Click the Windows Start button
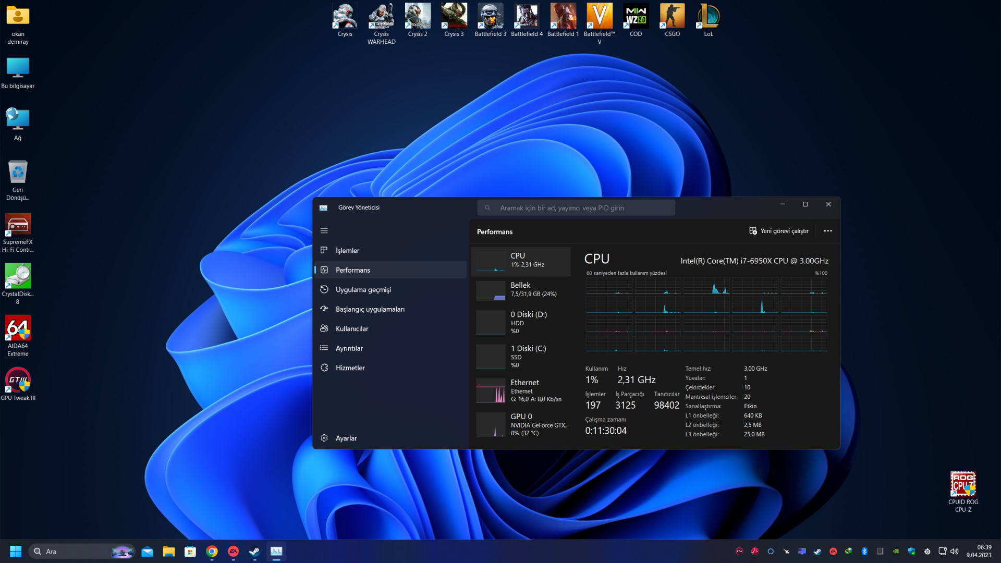The image size is (1001, 563). (16, 552)
